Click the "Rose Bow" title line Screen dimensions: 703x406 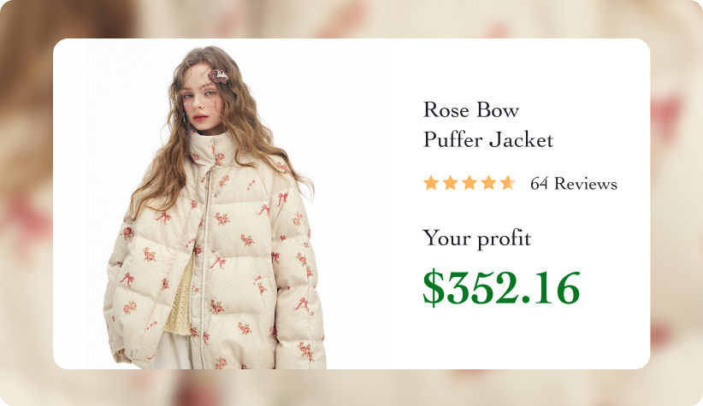click(471, 109)
